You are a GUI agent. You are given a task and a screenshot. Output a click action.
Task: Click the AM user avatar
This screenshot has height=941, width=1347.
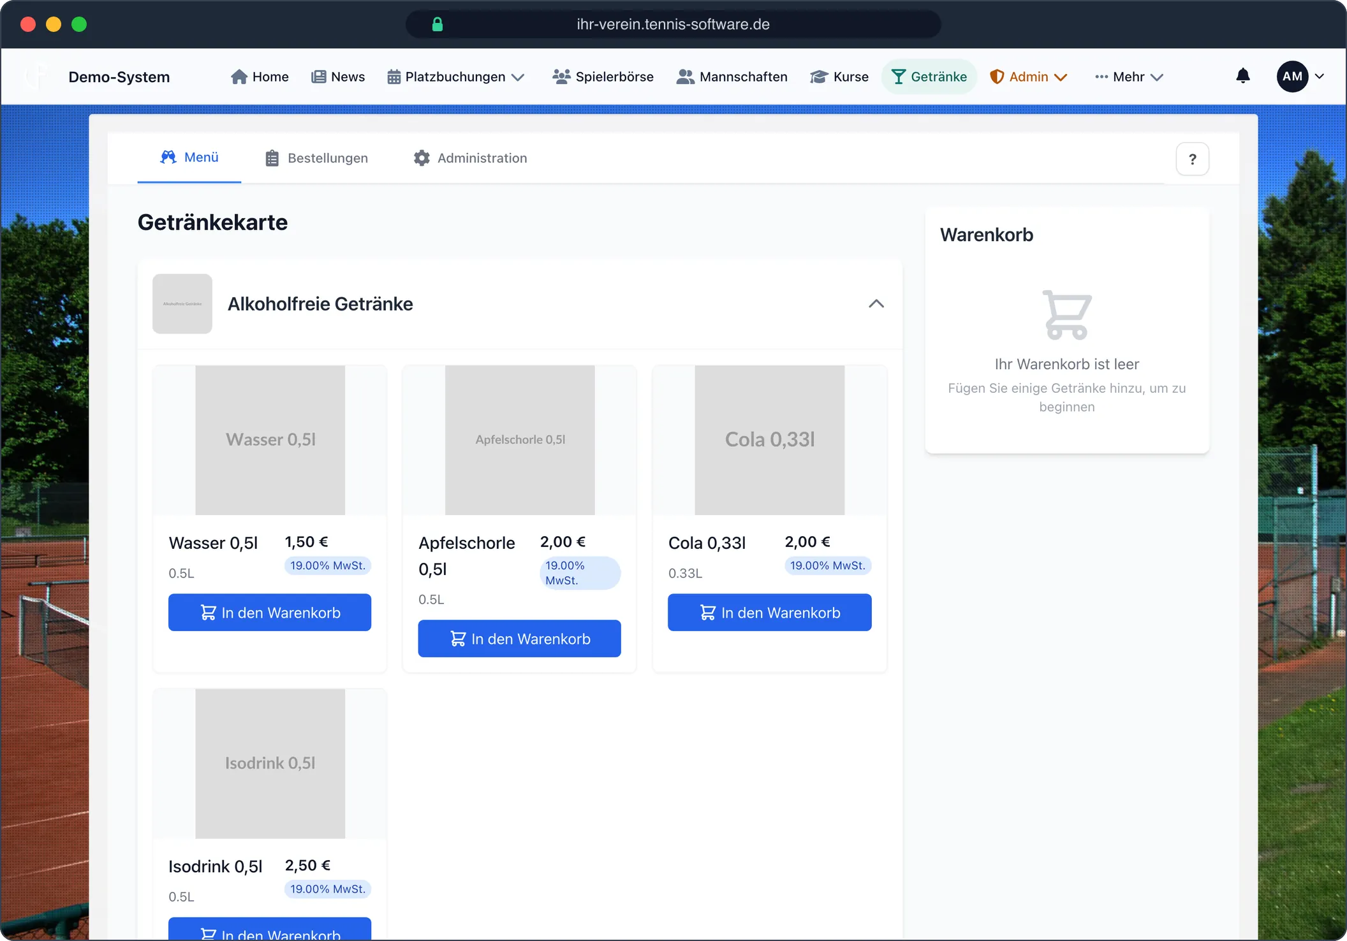[1292, 77]
